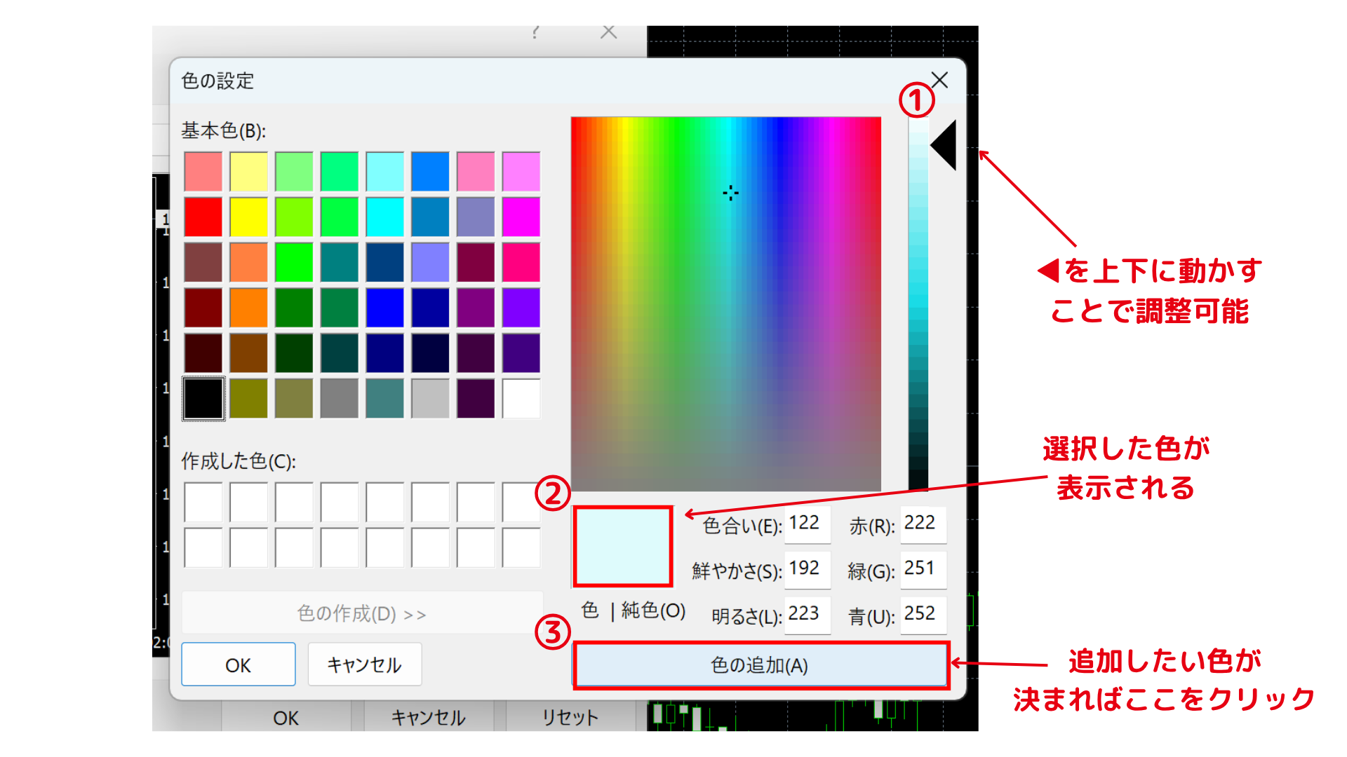
Task: Select the magenta basic color swatch
Action: (x=521, y=218)
